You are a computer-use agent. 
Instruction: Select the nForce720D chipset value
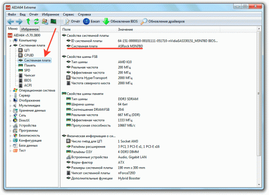[x=126, y=173]
